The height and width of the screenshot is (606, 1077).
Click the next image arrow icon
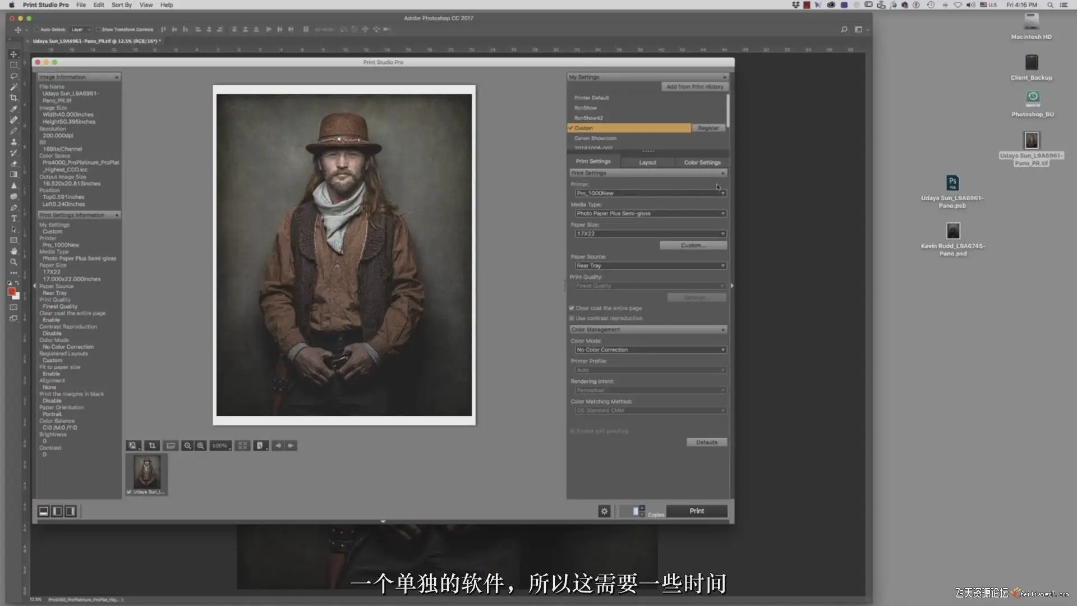[291, 446]
